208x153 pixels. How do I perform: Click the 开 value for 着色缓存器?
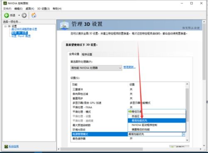point(131,138)
